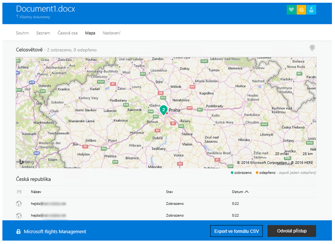Click the lock icon beside Microsoft Rights Management
The width and height of the screenshot is (335, 244).
[18, 232]
